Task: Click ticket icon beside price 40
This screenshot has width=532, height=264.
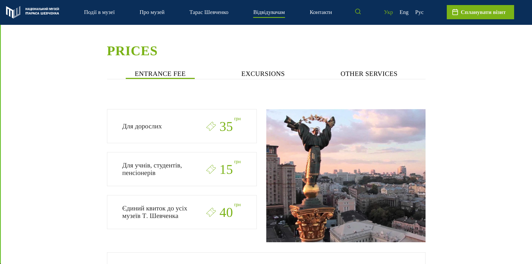Action: tap(211, 212)
